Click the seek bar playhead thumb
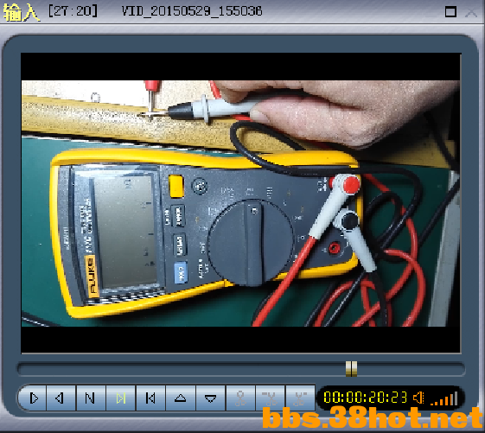This screenshot has width=485, height=433. click(351, 369)
